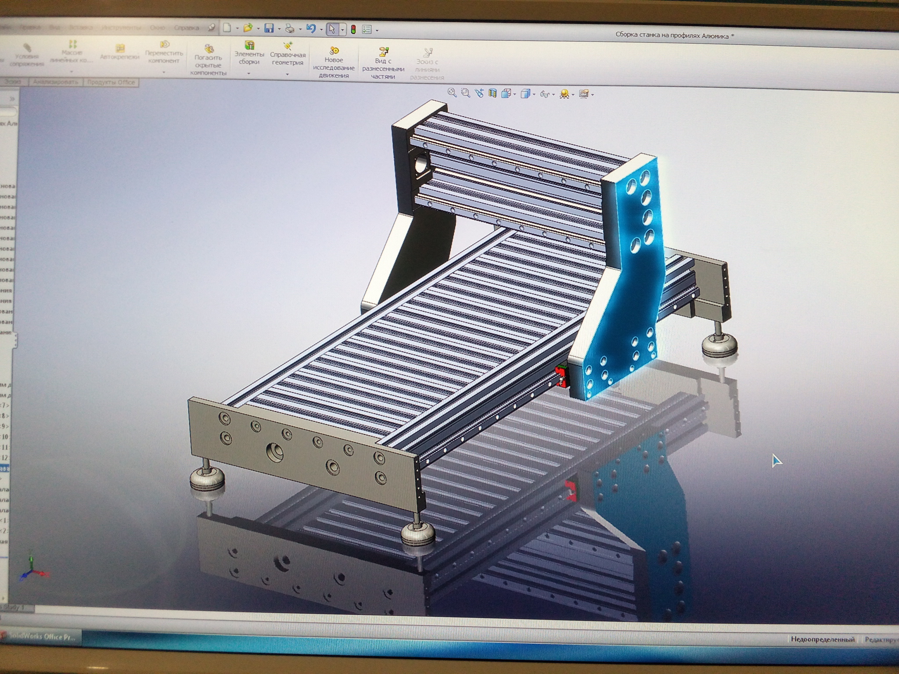Click the Save floppy disk icon
Image resolution: width=899 pixels, height=674 pixels.
click(x=269, y=29)
